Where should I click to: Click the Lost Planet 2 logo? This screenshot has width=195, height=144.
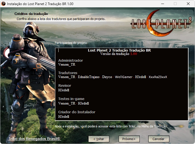coord(161,23)
